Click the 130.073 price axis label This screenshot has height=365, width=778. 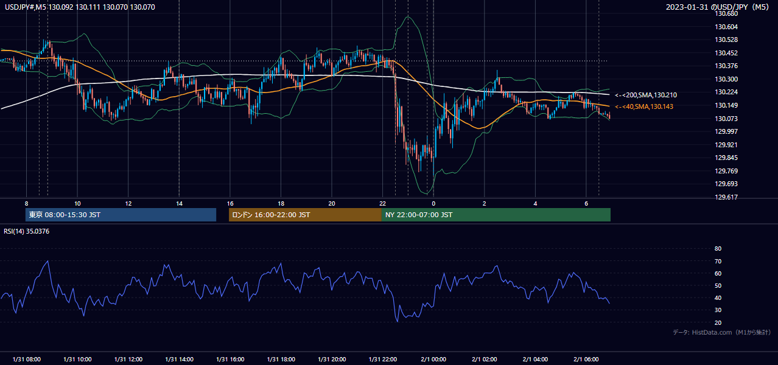[x=726, y=119]
